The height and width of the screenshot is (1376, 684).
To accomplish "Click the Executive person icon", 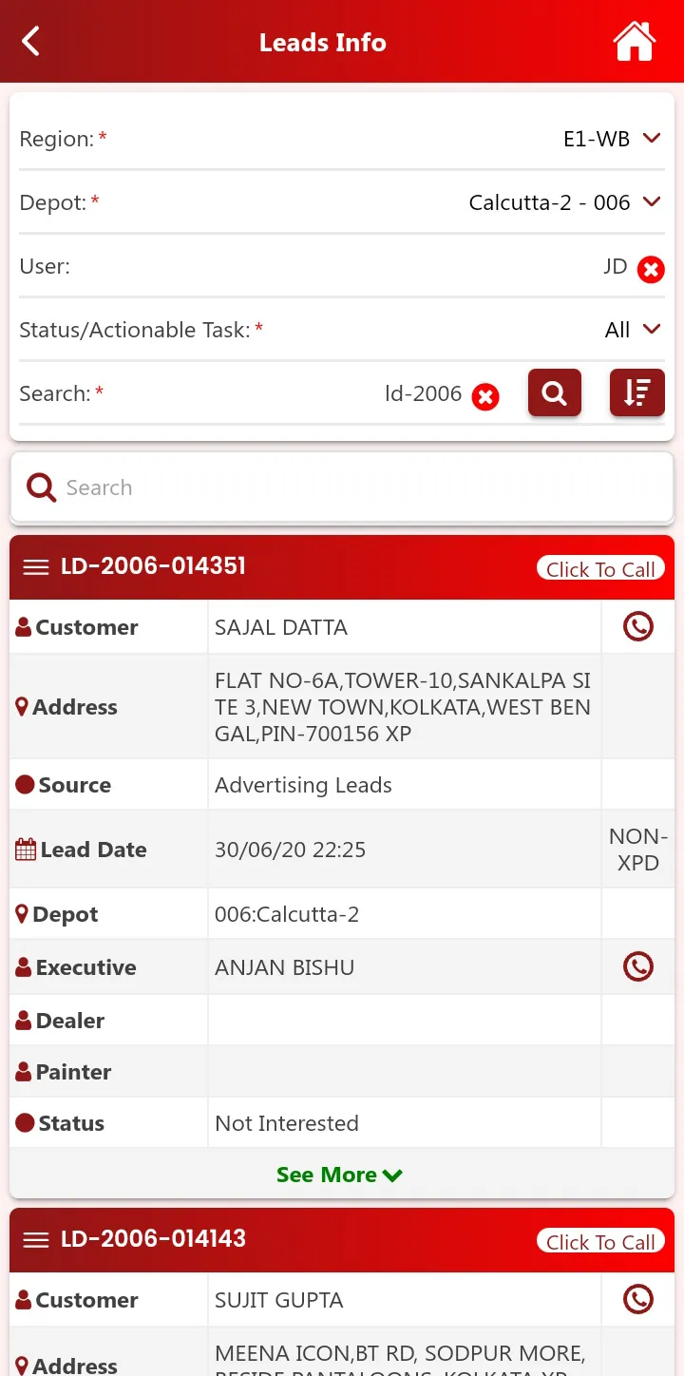I will click(24, 967).
